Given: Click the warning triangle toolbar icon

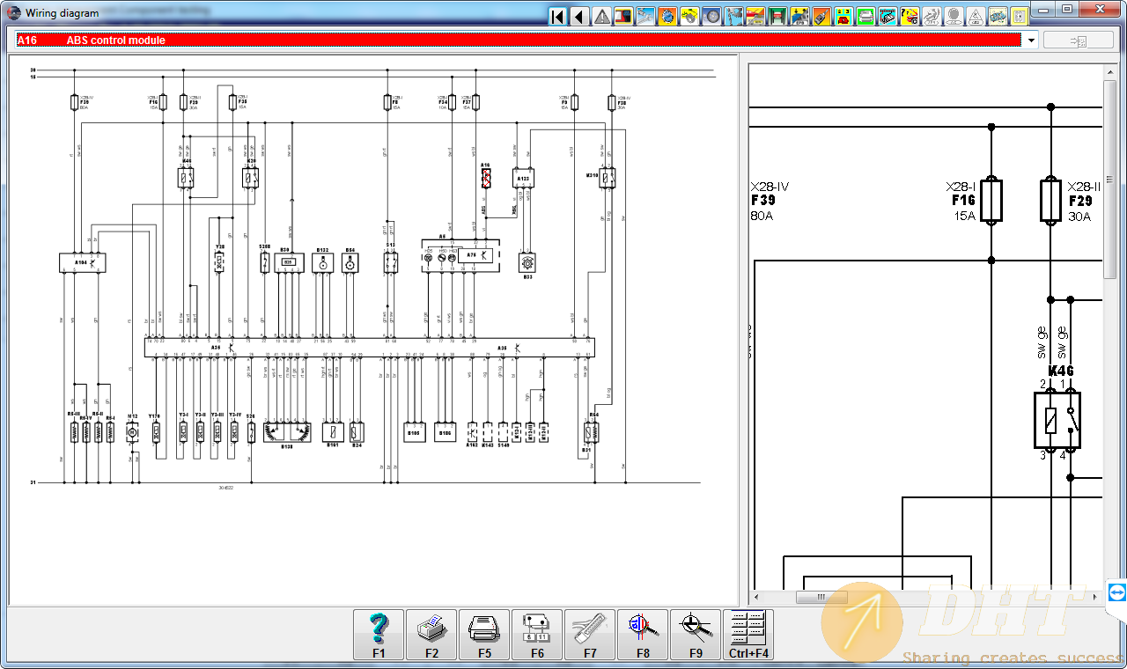Looking at the screenshot, I should point(602,16).
